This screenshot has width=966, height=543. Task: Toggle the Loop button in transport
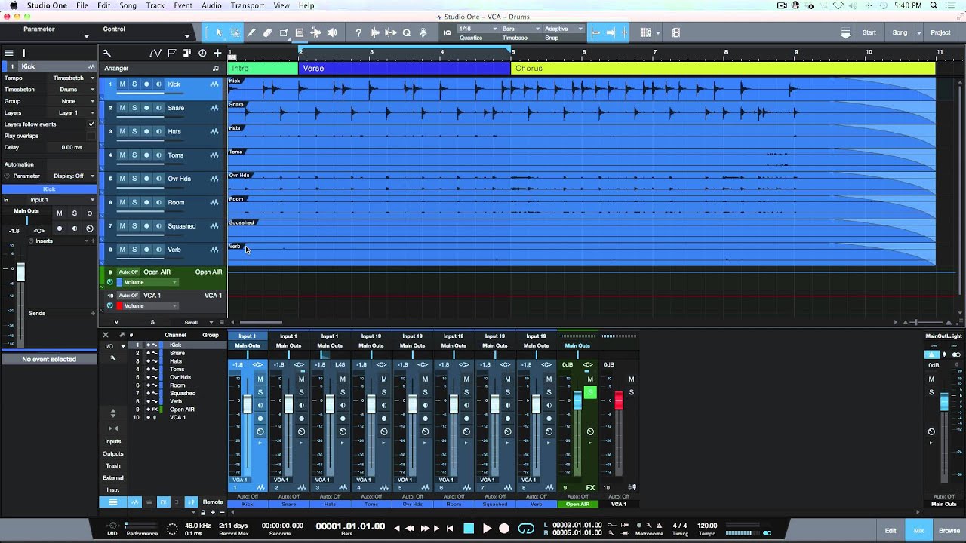(526, 529)
